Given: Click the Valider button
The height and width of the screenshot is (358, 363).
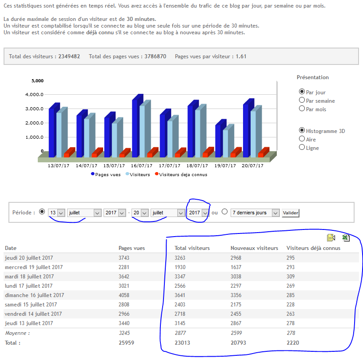Looking at the screenshot, I should [x=291, y=213].
